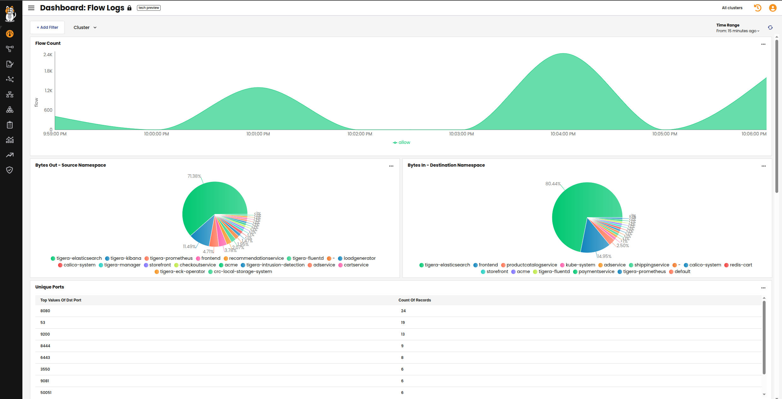Open Bytes Out panel options menu
This screenshot has height=399, width=782.
(x=391, y=166)
